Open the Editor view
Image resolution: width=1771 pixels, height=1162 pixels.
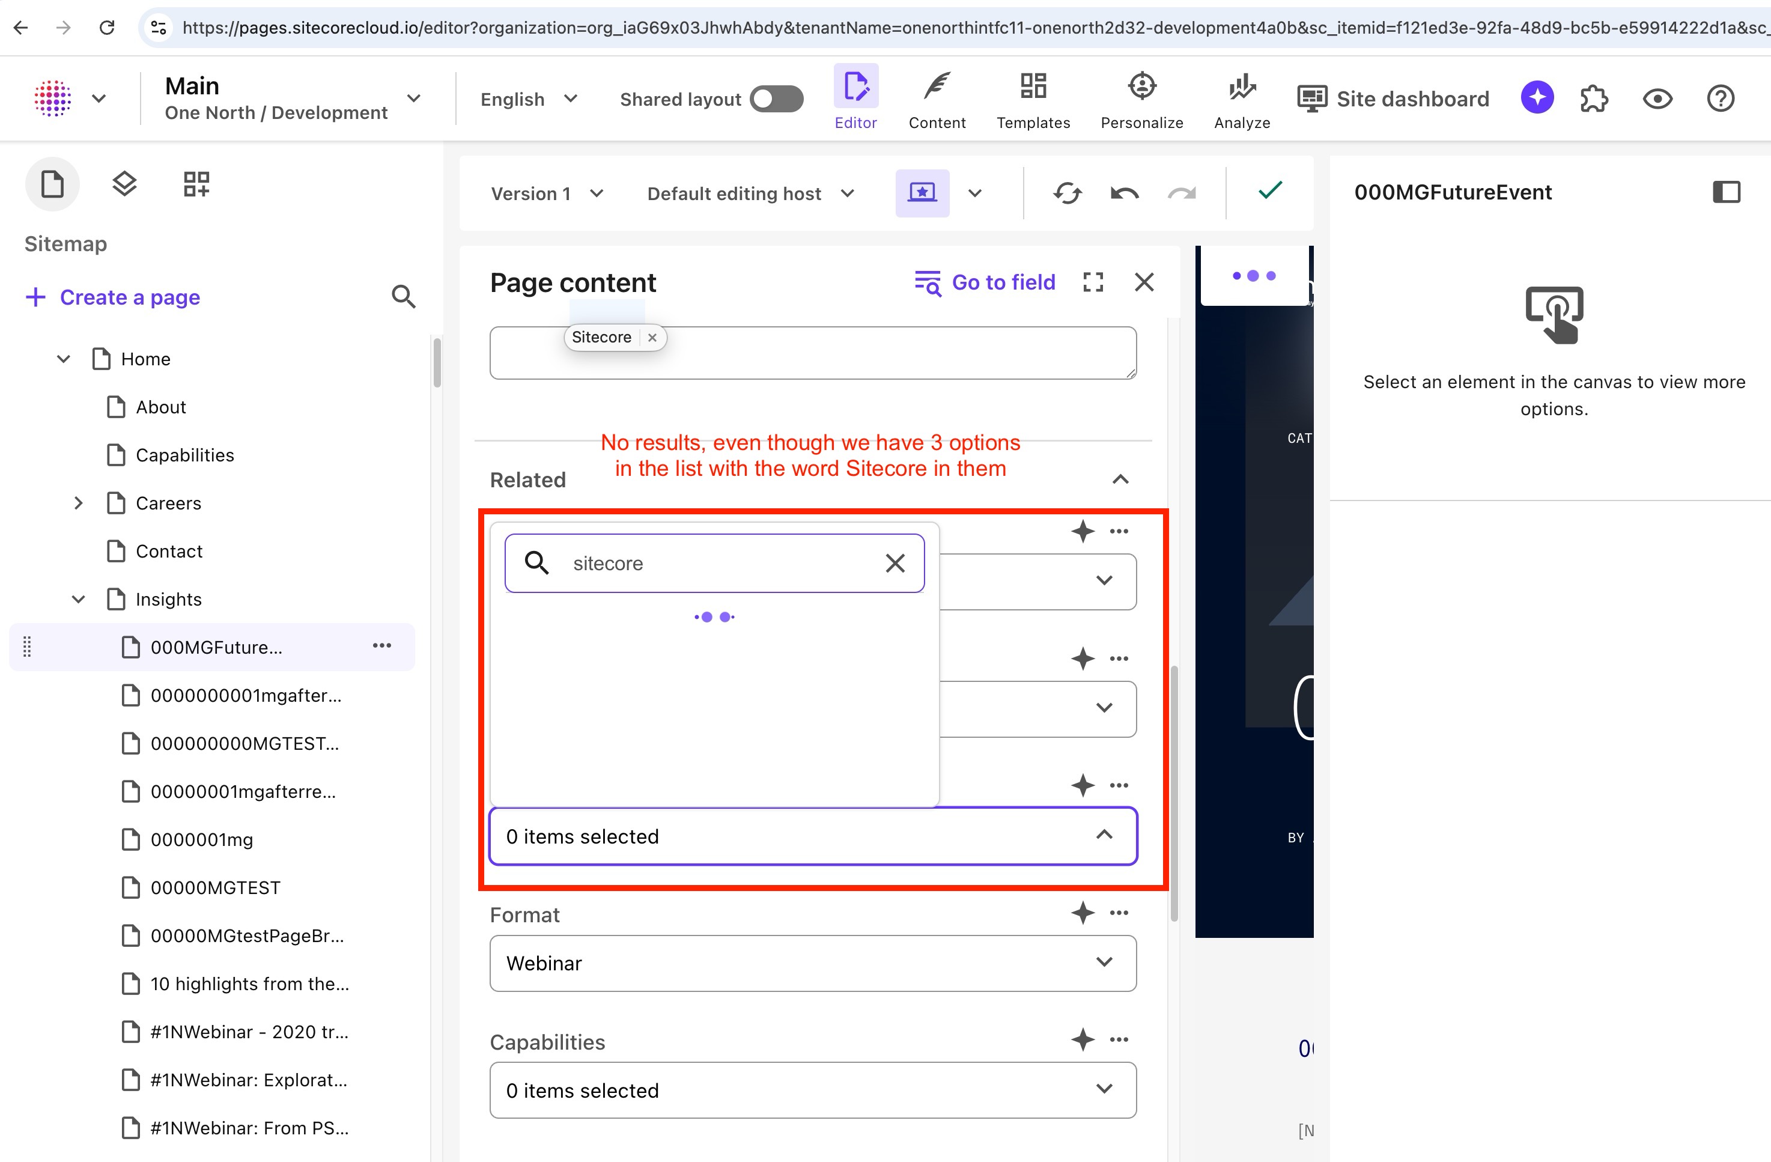855,99
